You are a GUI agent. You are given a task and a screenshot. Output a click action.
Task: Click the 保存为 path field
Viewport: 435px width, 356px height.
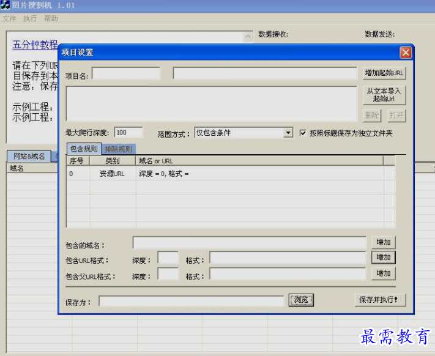click(191, 301)
